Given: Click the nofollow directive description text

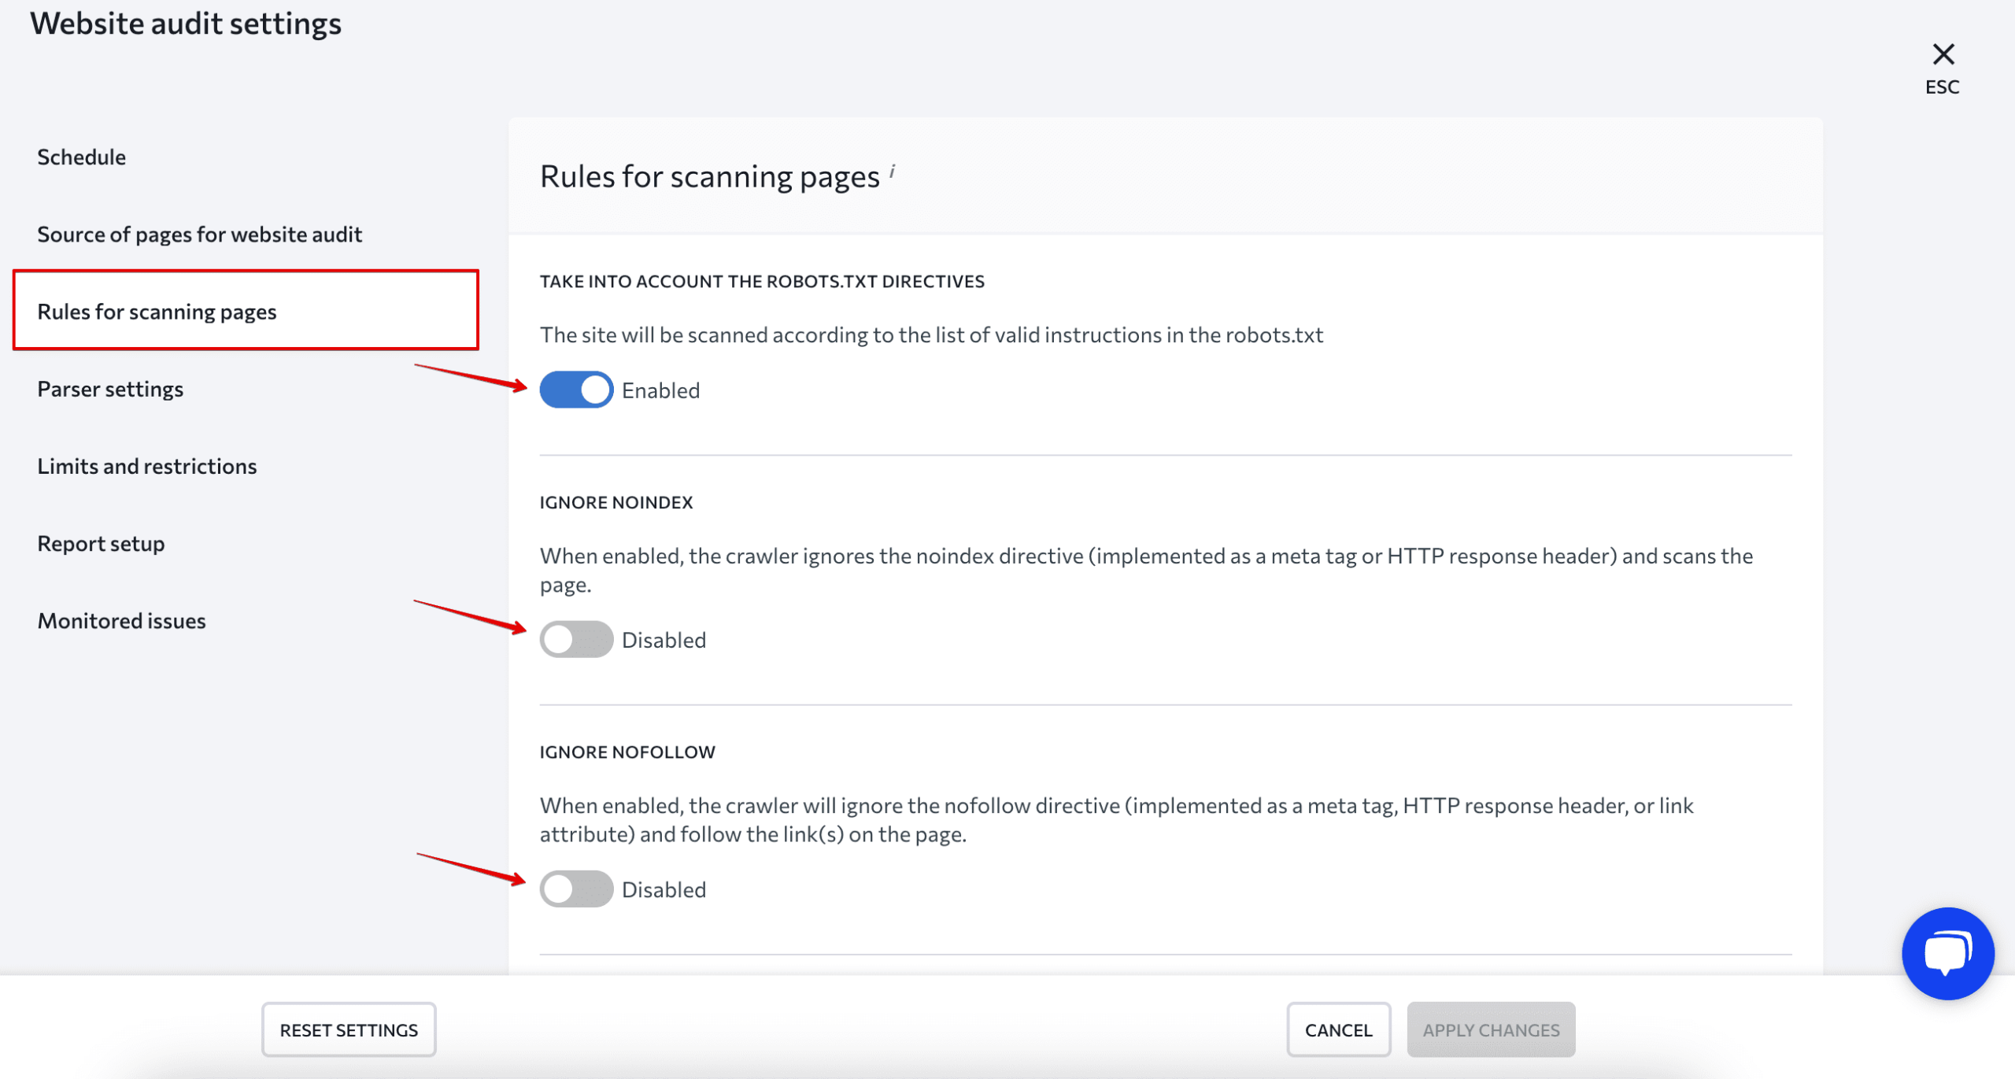Looking at the screenshot, I should (1116, 819).
